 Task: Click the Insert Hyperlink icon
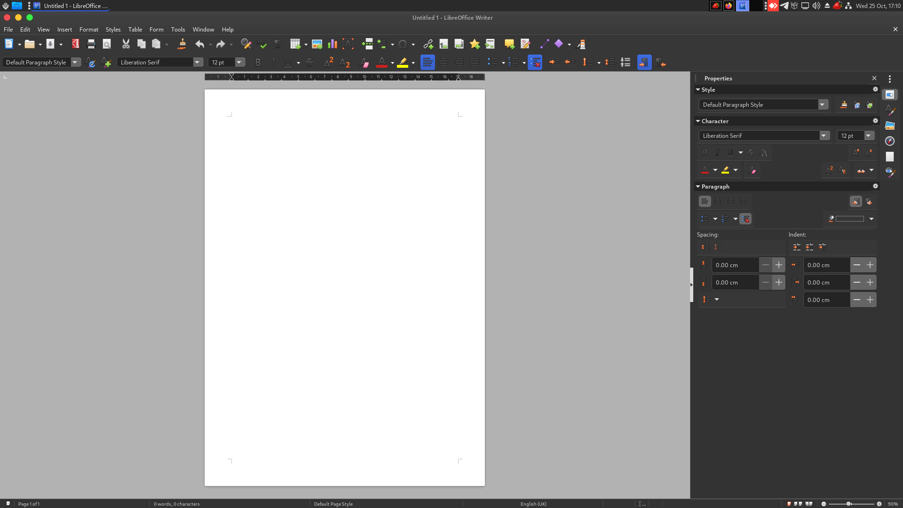pyautogui.click(x=428, y=44)
